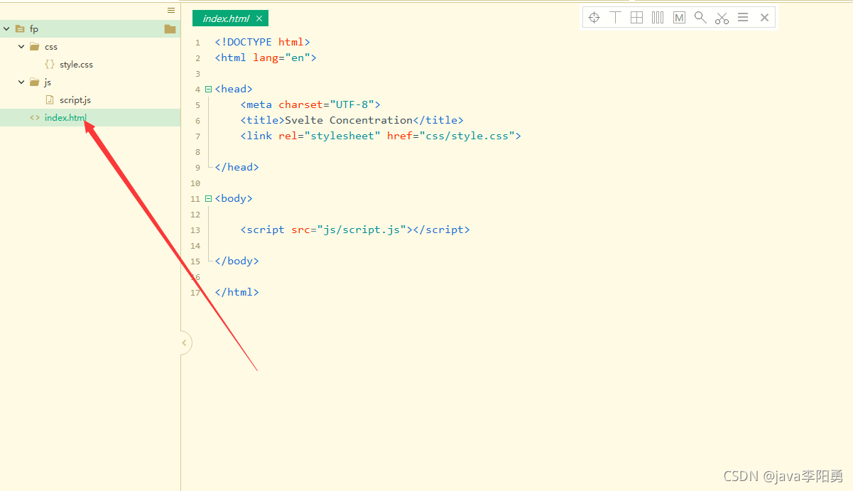Screen dimensions: 853x491
Task: Click the closing </html> tag
Action: [x=237, y=292]
